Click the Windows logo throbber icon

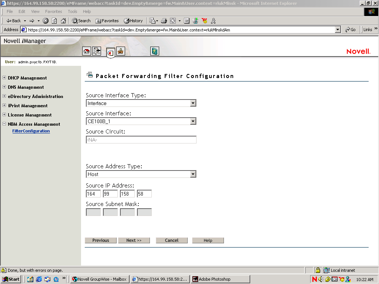tap(371, 12)
